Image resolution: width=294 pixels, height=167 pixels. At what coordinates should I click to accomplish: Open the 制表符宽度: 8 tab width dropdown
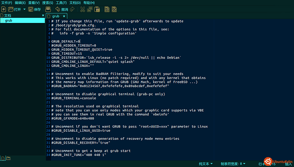[233, 164]
